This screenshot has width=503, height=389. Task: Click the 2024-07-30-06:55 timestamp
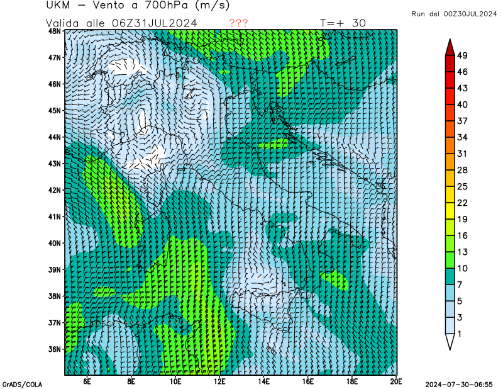(458, 384)
